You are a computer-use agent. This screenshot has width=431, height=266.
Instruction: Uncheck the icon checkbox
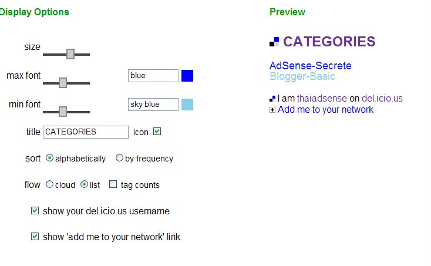tap(157, 132)
